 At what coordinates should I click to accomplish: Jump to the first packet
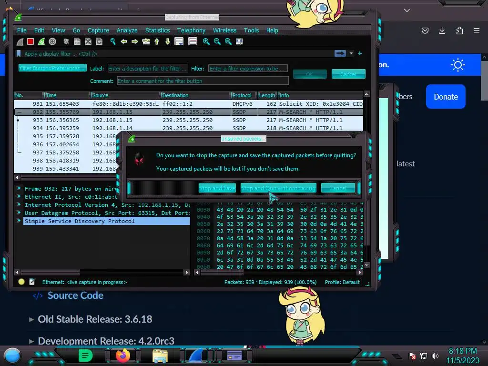coord(157,42)
